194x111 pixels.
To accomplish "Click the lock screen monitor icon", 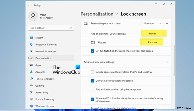I will [x=86, y=24].
